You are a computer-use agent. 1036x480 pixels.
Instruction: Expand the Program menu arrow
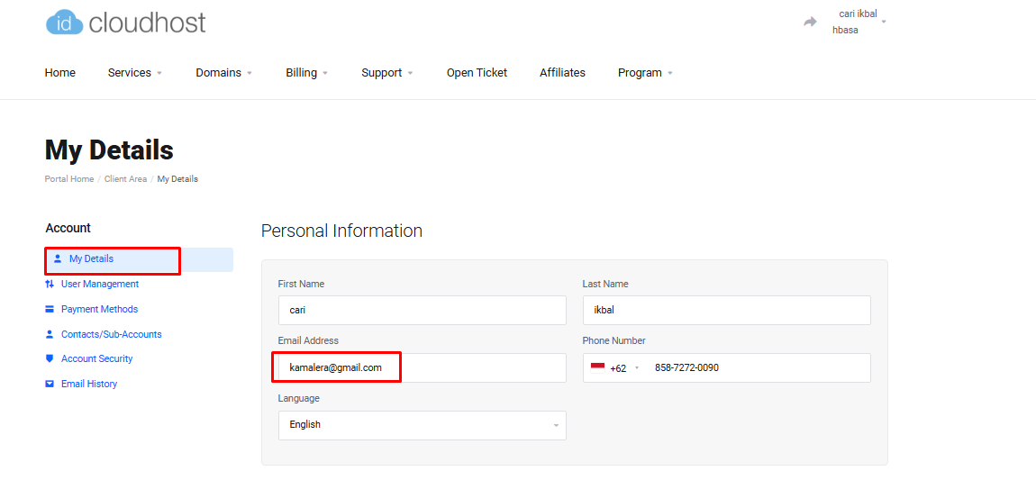click(670, 73)
